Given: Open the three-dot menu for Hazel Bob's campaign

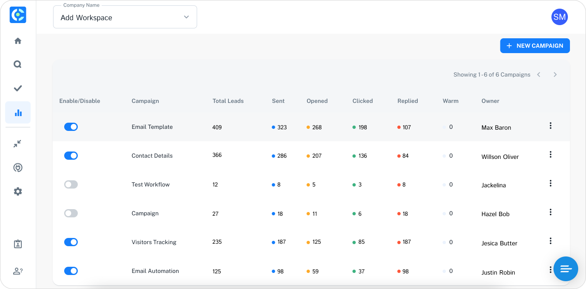Looking at the screenshot, I should [x=550, y=212].
